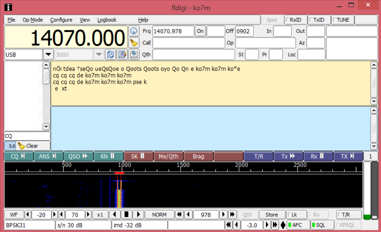
Task: Click the Store button
Action: (x=272, y=214)
